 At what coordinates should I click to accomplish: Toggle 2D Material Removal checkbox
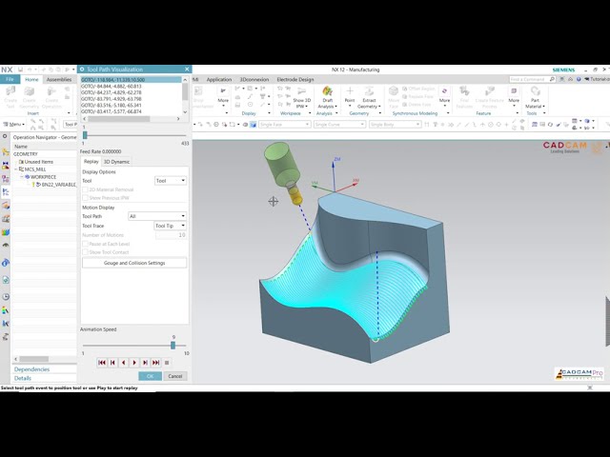tap(85, 189)
